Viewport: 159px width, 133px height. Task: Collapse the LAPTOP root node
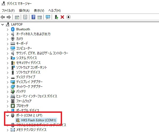tap(3, 24)
